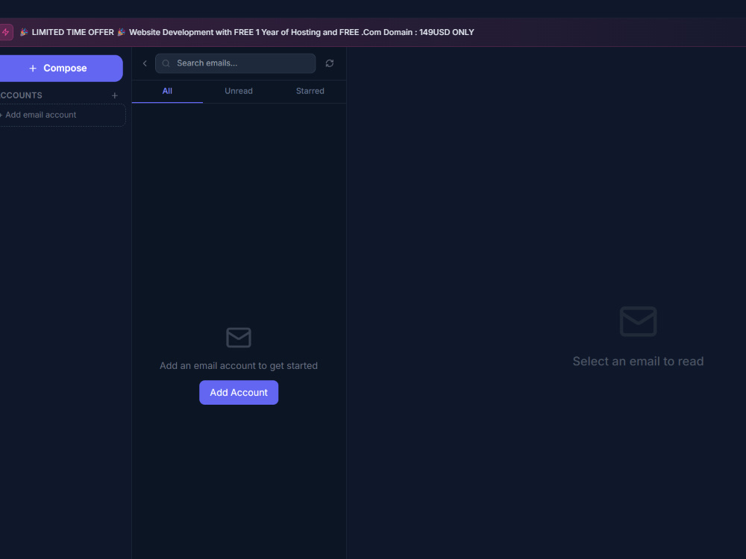The image size is (746, 559).
Task: Click the lightning bolt icon in banner
Action: pyautogui.click(x=6, y=32)
